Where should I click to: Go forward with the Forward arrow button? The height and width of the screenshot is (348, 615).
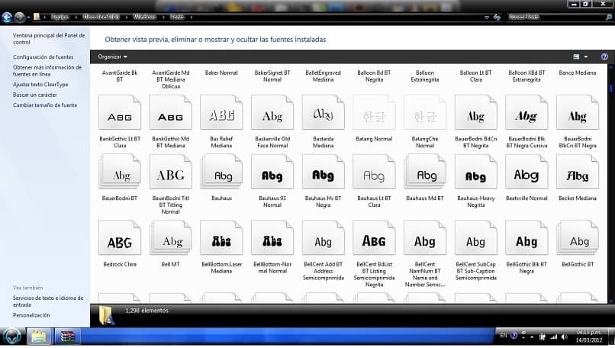pyautogui.click(x=19, y=17)
